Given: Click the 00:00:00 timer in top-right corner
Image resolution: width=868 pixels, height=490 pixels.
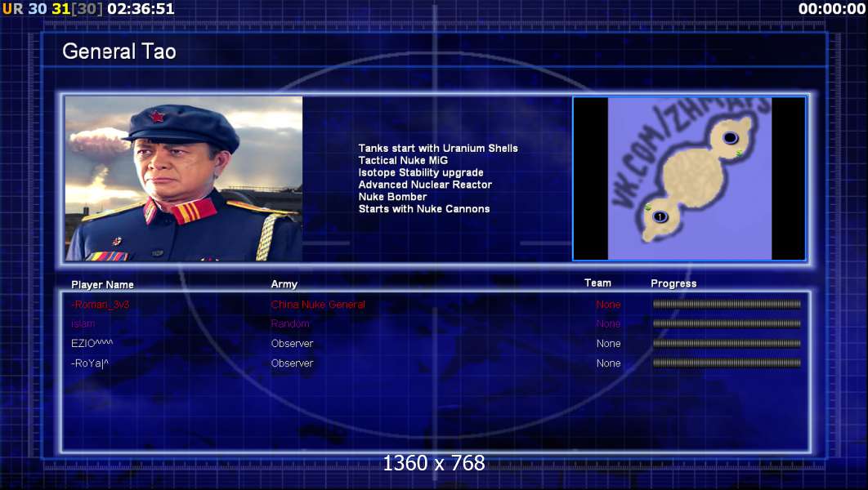Looking at the screenshot, I should tap(831, 9).
